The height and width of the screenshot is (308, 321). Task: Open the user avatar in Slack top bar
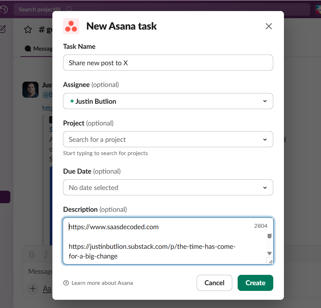click(x=318, y=9)
